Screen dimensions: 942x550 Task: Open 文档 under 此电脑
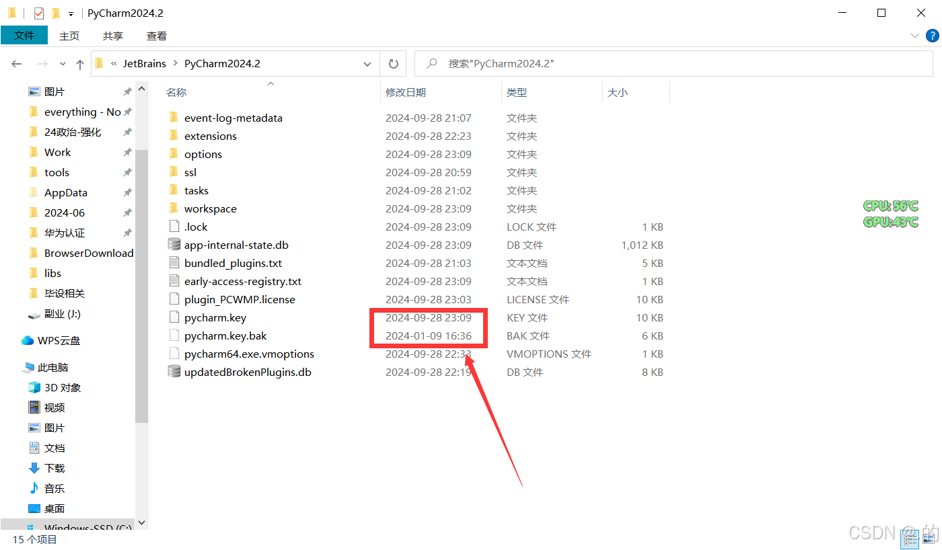coord(55,448)
